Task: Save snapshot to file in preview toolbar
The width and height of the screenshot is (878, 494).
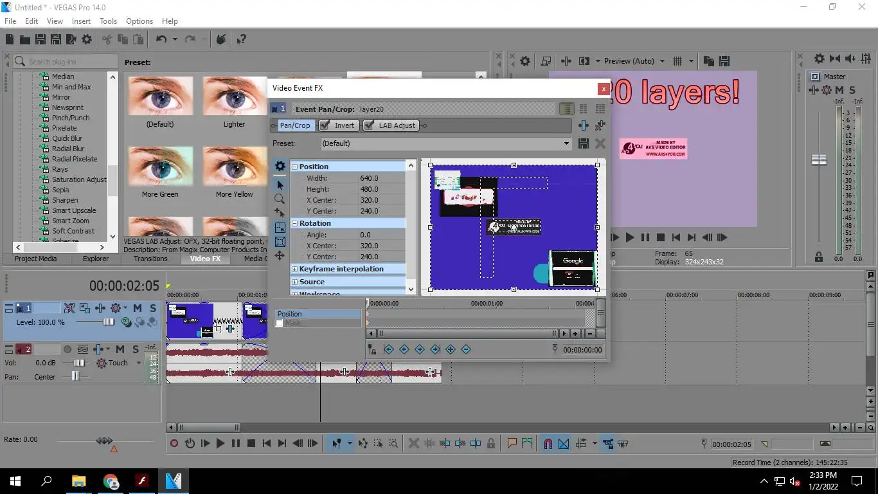Action: click(724, 61)
